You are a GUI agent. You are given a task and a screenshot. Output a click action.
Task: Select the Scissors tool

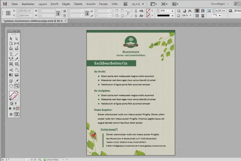pos(11,70)
